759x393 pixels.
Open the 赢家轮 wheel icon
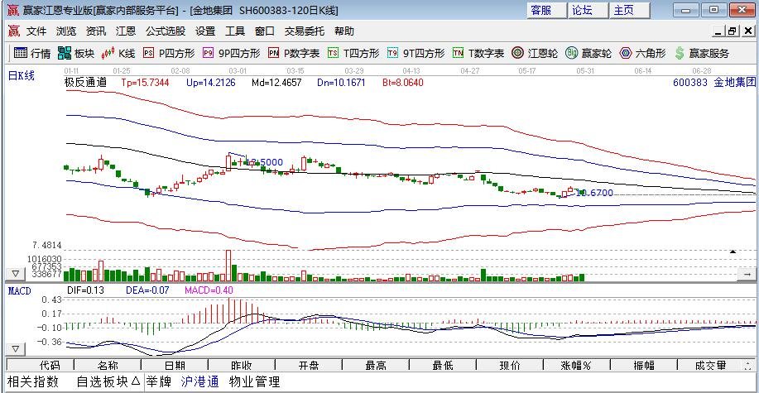(x=572, y=53)
